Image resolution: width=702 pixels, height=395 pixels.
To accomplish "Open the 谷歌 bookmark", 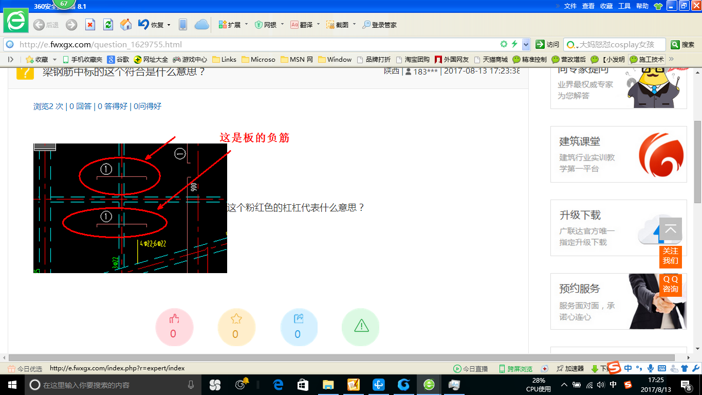I will click(118, 60).
